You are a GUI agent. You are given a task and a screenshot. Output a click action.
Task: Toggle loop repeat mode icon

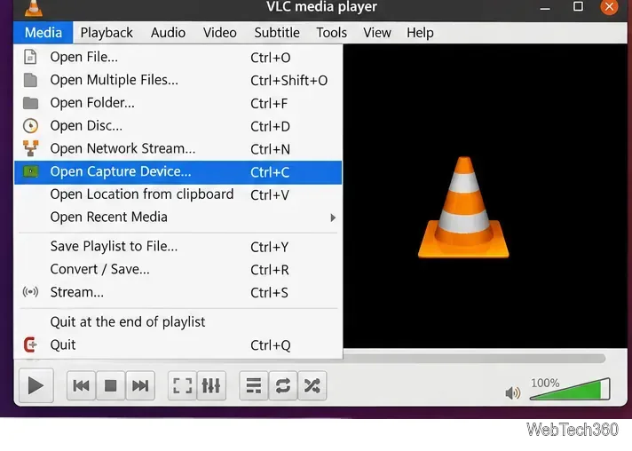(x=283, y=385)
